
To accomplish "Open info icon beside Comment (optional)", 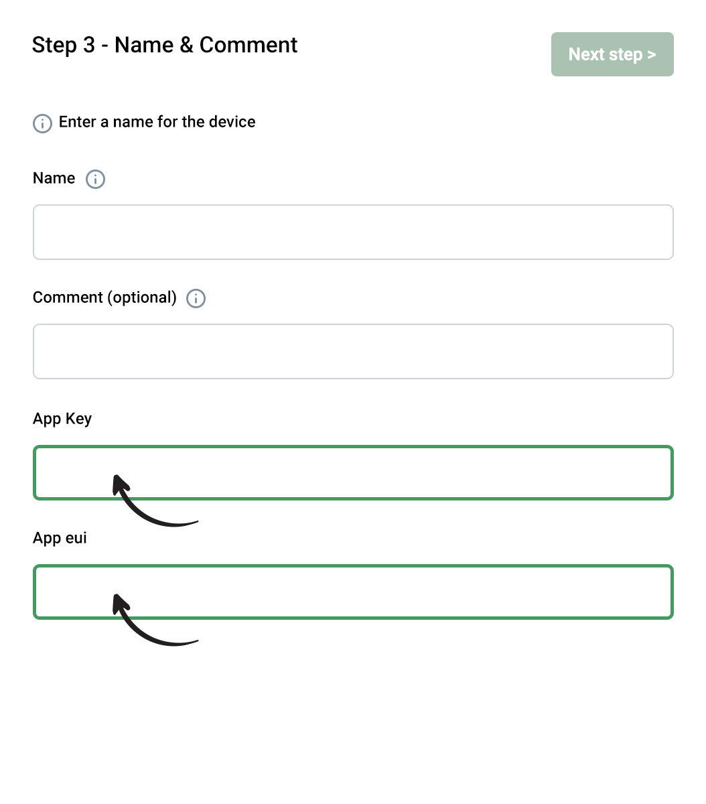I will pos(196,298).
